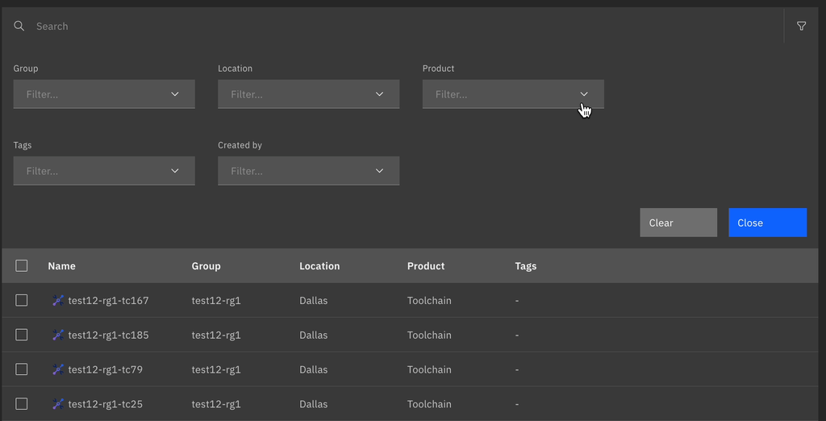
Task: Select the test12-rg1-tc79 row checkbox
Action: pyautogui.click(x=22, y=369)
